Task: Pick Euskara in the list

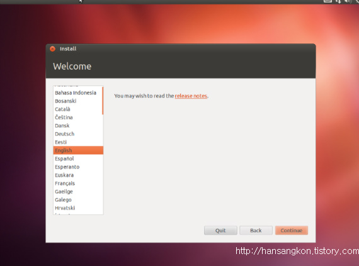Action: [78, 175]
